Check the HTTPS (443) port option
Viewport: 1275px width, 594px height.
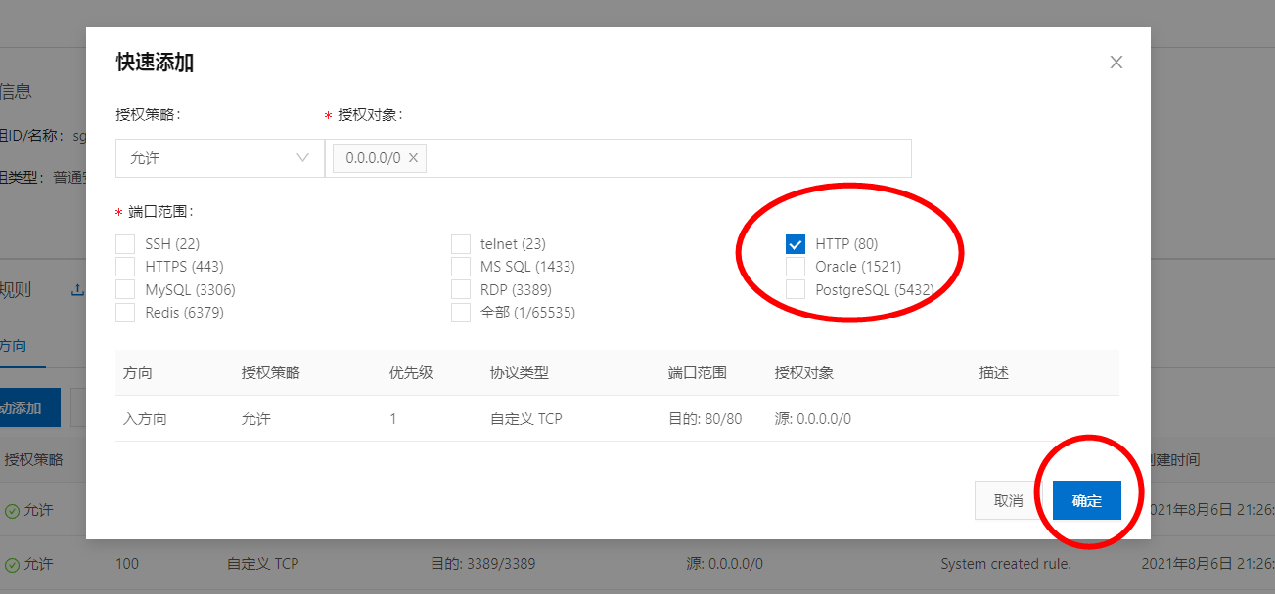pyautogui.click(x=125, y=267)
